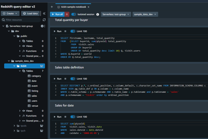Select the sales table in the tree
208x139 pixels.
point(34,96)
